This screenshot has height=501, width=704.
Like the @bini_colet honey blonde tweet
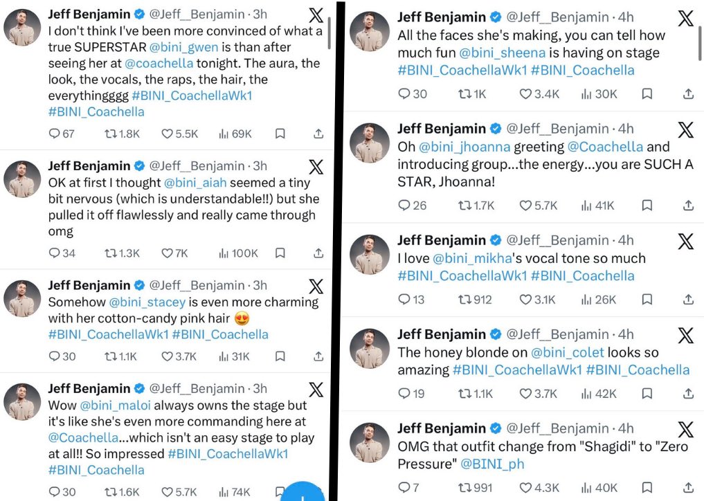tap(525, 394)
